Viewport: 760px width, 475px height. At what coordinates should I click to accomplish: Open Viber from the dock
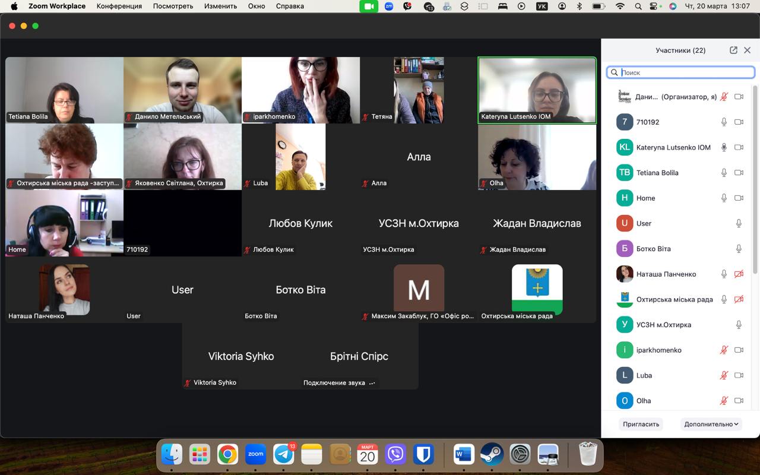point(395,454)
